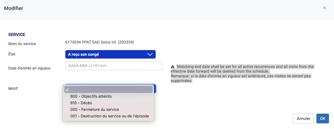Click the checkmark icon on the blank option

pyautogui.click(x=67, y=90)
